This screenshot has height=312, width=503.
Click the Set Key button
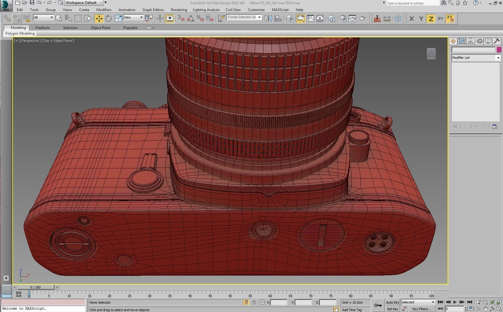coord(393,309)
